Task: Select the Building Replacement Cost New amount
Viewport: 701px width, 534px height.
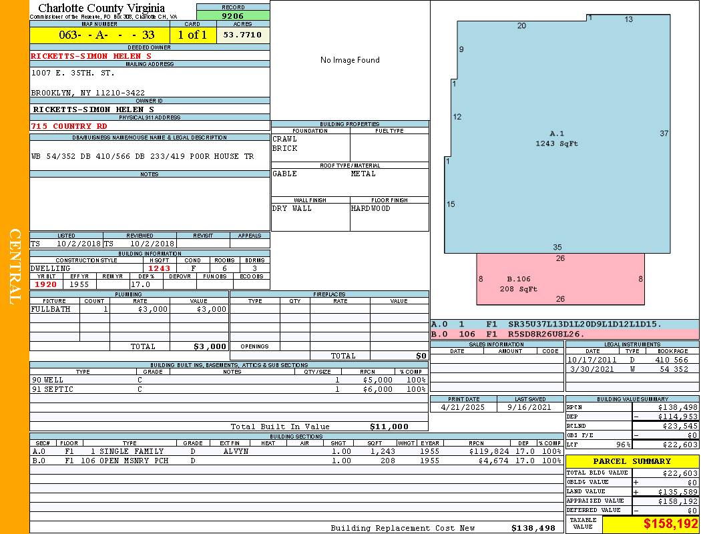Action: click(532, 528)
